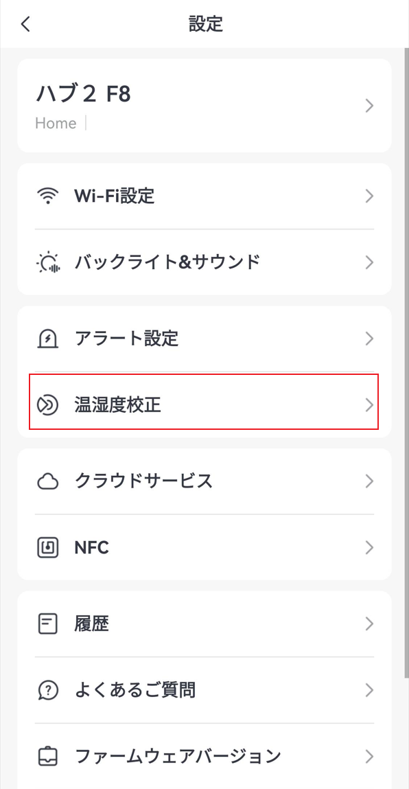Click the Wi-Fi signal icon
409x789 pixels.
pyautogui.click(x=48, y=196)
